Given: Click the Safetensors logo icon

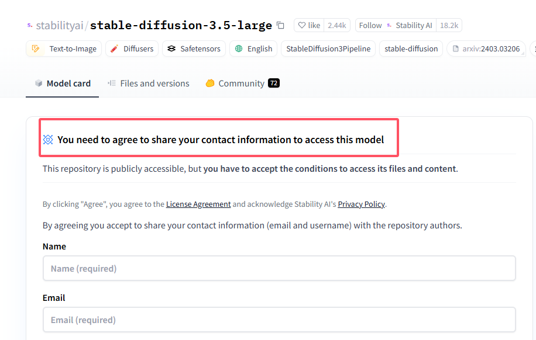Looking at the screenshot, I should pyautogui.click(x=171, y=48).
